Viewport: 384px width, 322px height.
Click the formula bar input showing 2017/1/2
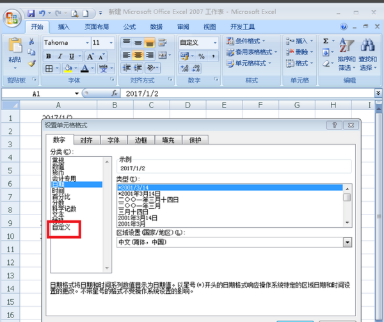click(x=247, y=93)
